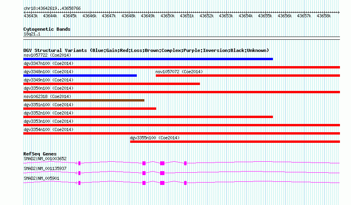
Task: Select the red dgv3354n100 loss bar
Action: [181, 133]
